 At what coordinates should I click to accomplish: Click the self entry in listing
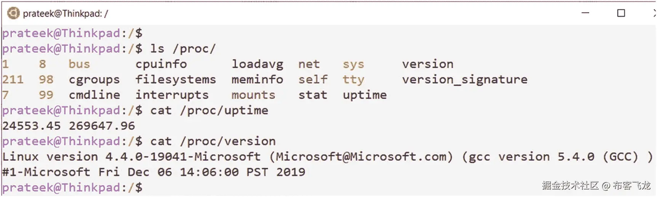pos(313,79)
